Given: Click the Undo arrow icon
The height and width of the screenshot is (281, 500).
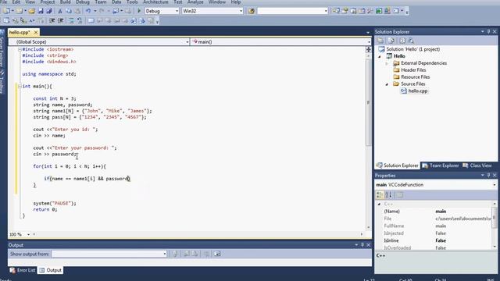Looking at the screenshot, I should pos(88,11).
